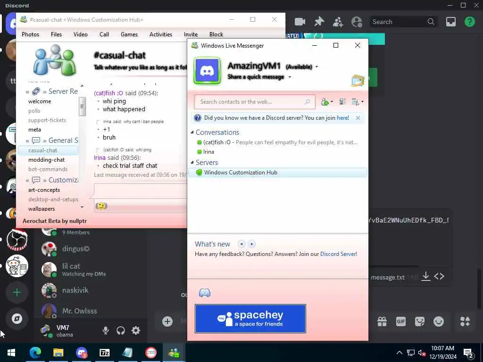
Task: Open the Files menu in chat window
Action: click(x=56, y=34)
